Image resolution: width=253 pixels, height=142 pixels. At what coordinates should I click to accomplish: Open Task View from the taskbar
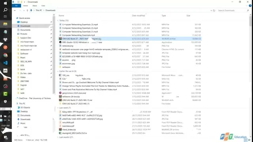click(5, 16)
